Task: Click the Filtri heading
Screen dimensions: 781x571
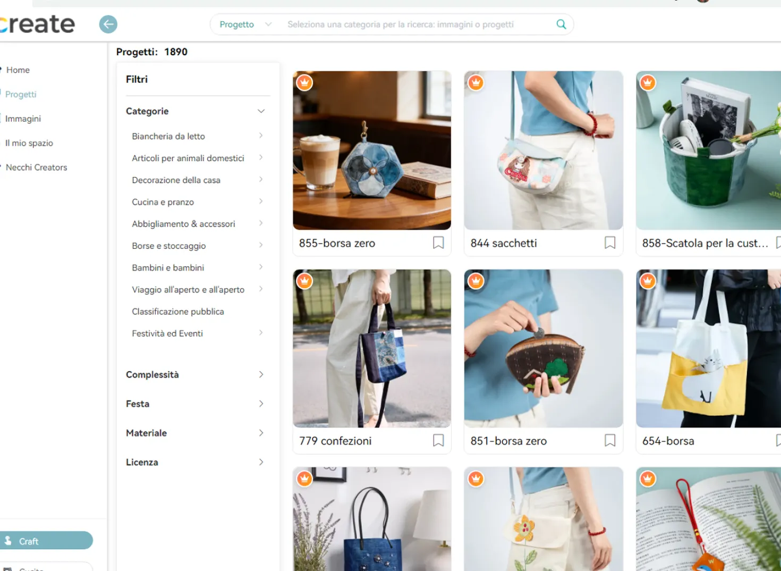Action: pyautogui.click(x=137, y=79)
